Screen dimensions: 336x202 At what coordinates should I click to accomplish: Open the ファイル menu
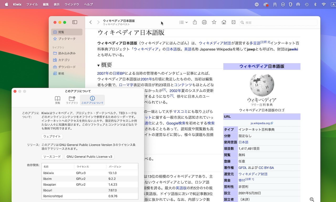click(x=32, y=4)
